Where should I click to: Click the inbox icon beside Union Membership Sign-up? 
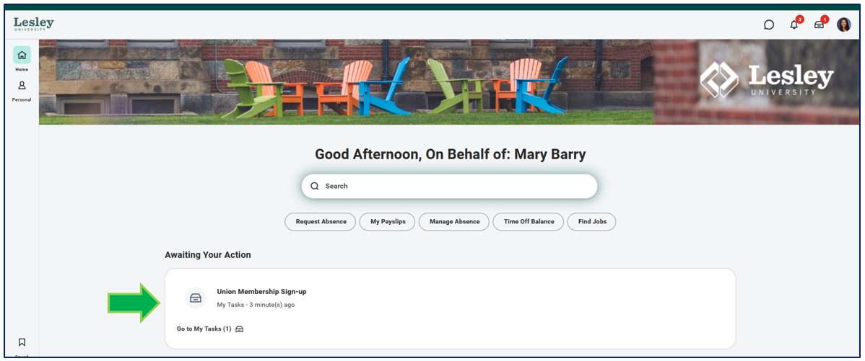[195, 298]
